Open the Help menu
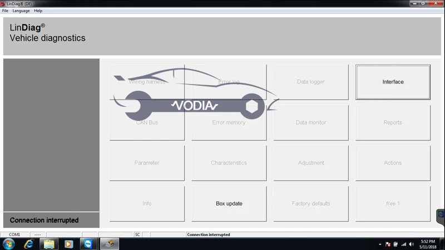 click(38, 11)
